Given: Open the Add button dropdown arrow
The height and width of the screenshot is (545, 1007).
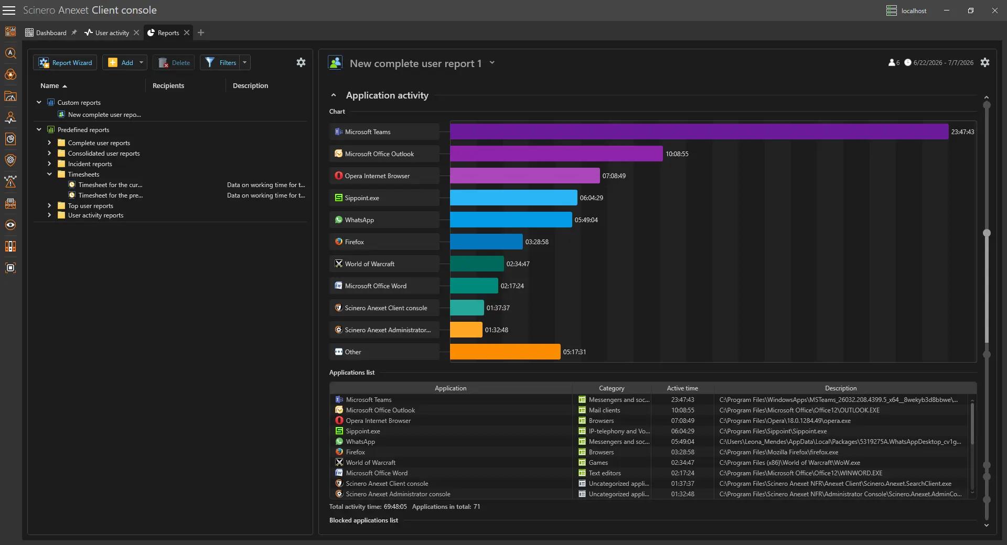Looking at the screenshot, I should 141,62.
